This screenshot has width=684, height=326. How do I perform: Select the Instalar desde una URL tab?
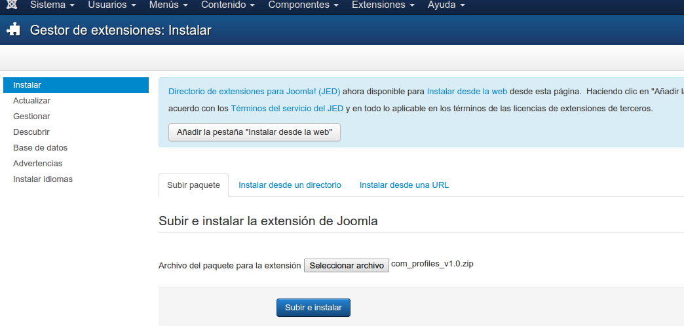(404, 185)
